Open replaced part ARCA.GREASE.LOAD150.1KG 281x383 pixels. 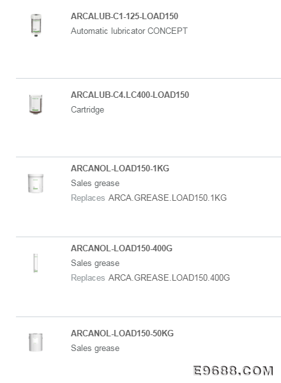pos(167,198)
